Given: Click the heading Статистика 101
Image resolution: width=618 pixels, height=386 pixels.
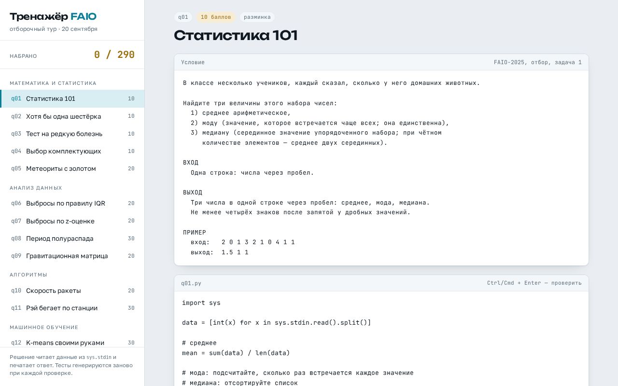Looking at the screenshot, I should pos(236,36).
